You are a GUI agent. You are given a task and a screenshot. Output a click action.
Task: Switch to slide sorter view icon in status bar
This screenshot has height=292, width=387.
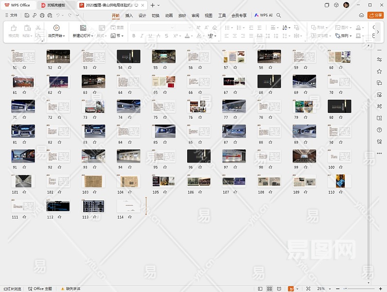point(270,289)
